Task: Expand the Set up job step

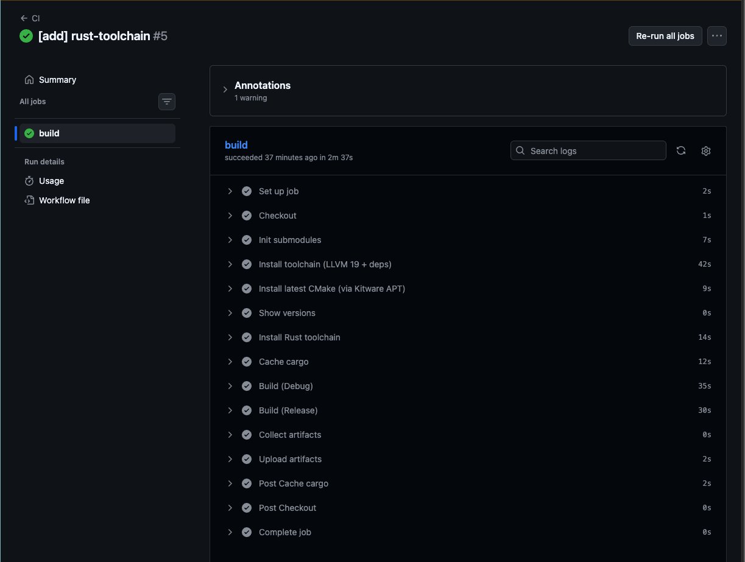Action: (x=230, y=191)
